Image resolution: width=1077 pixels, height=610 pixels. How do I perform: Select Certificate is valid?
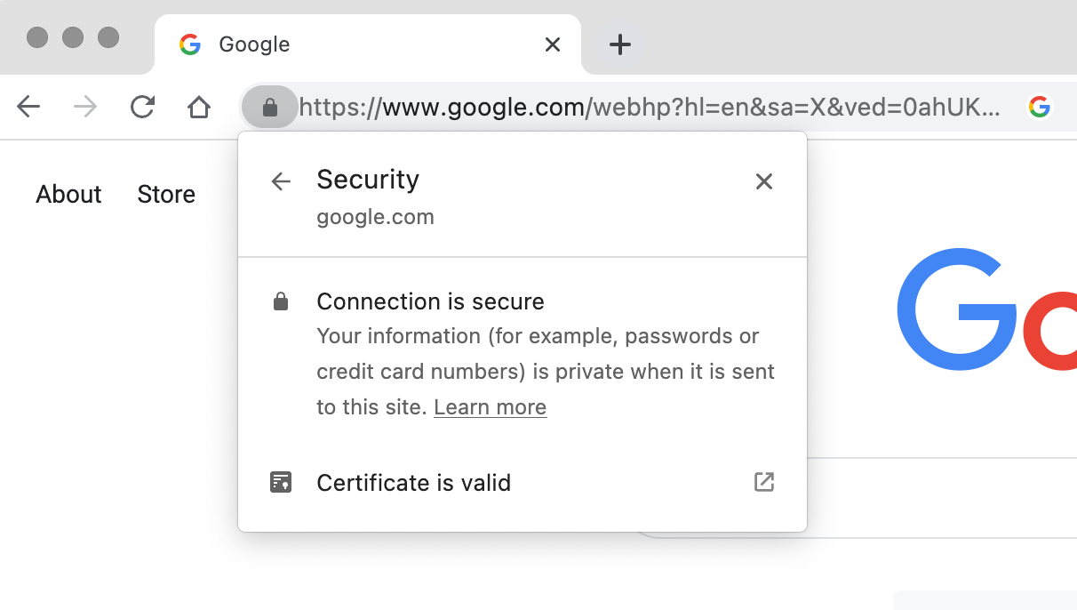[414, 482]
